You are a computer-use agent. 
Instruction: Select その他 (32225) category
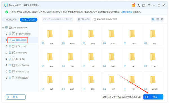22,78
